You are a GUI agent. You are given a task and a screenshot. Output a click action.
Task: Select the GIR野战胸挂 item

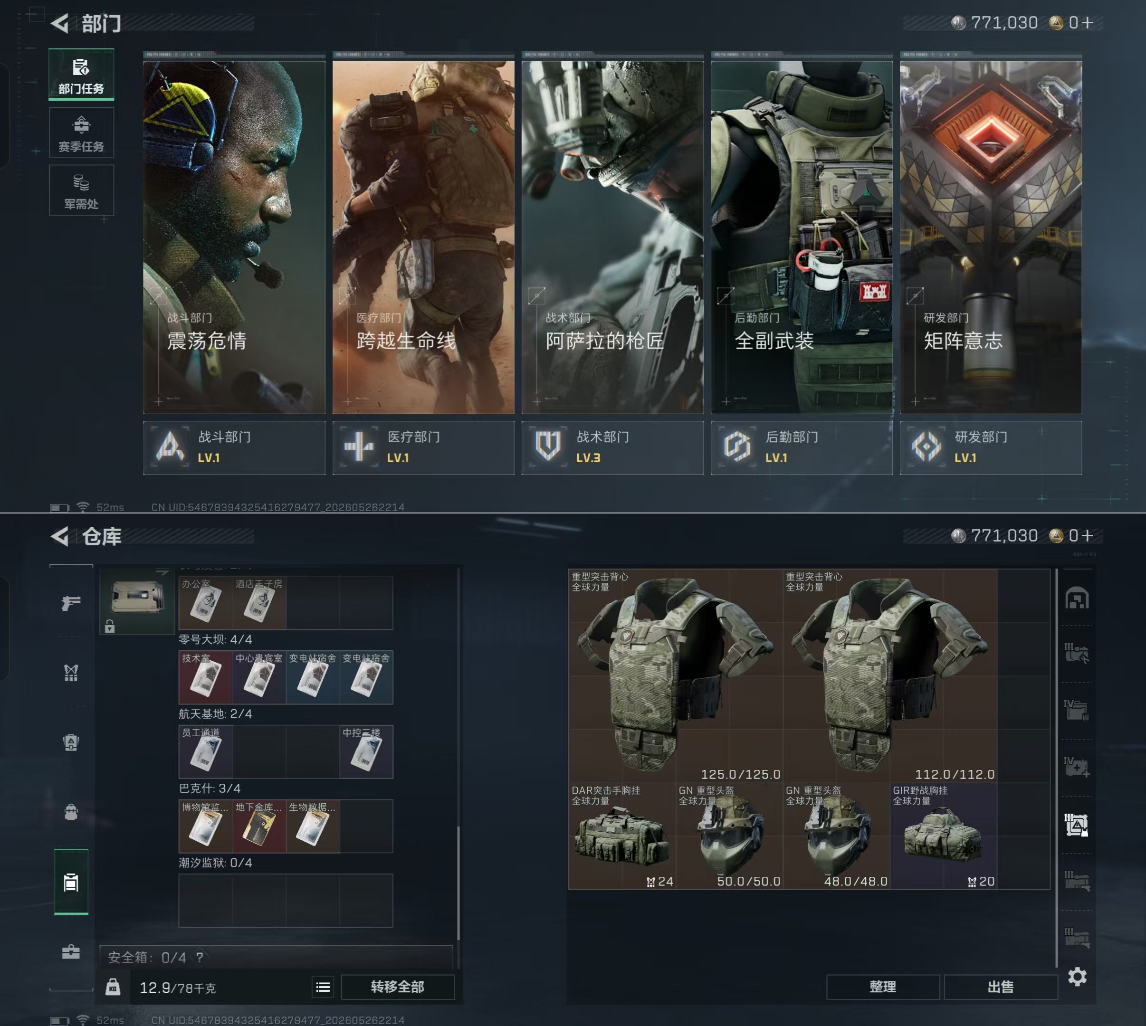click(944, 836)
